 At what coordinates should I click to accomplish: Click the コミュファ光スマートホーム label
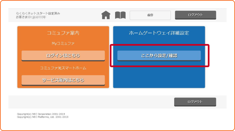coord(63,68)
